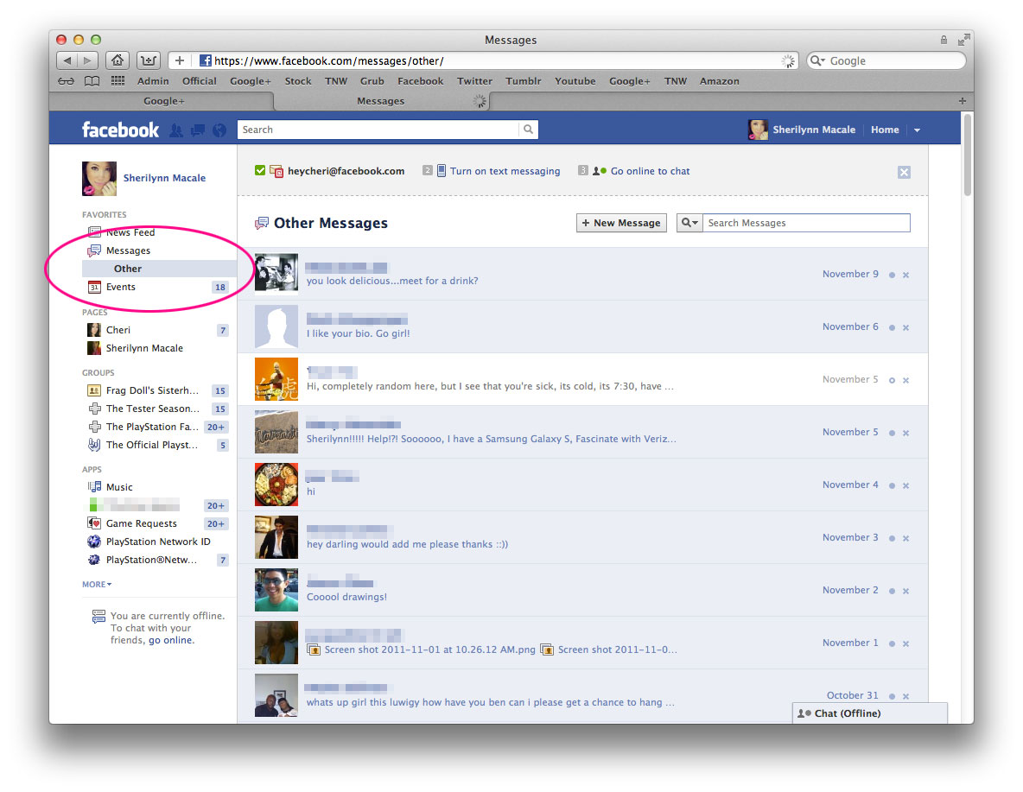The height and width of the screenshot is (792, 1023).
Task: Toggle the read circle on the first November 5 message
Action: (x=892, y=381)
